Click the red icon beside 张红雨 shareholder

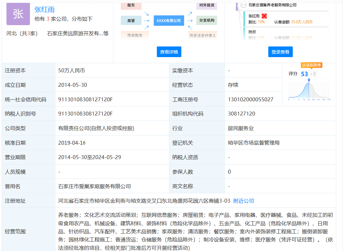tap(264, 16)
